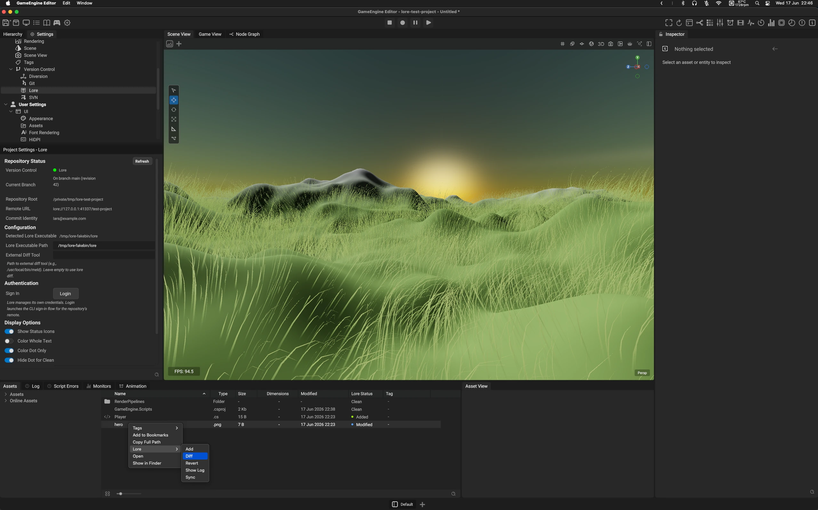Click the 3D view mode button
The image size is (818, 510).
point(601,44)
